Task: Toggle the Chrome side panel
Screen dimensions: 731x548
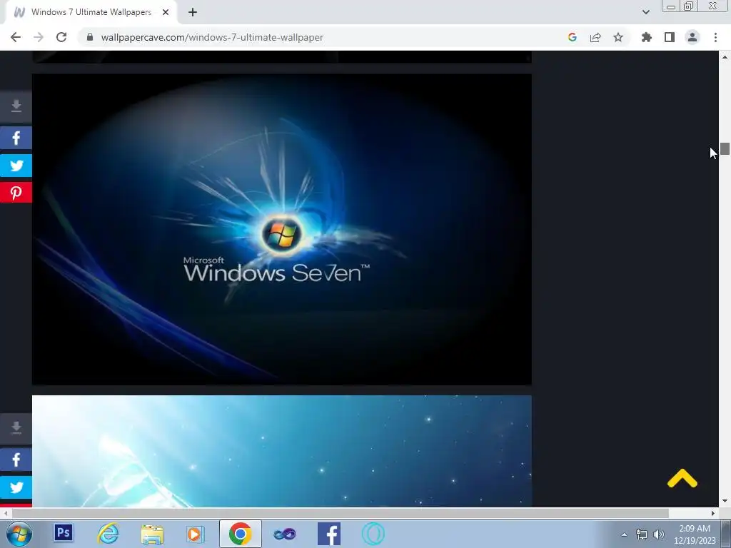Action: pyautogui.click(x=670, y=37)
